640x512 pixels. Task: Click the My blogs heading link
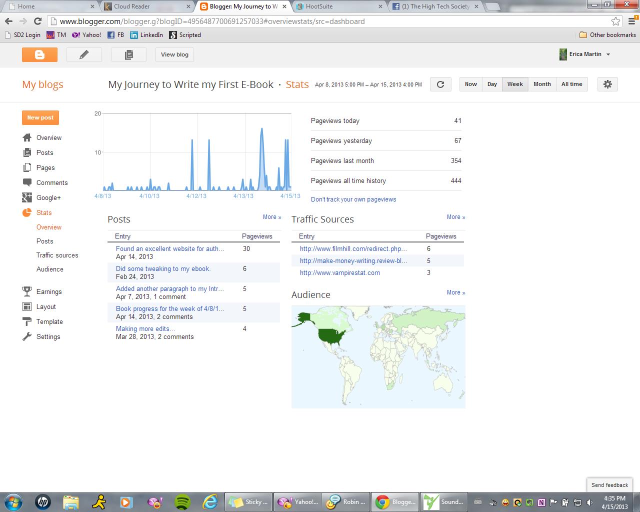coord(42,84)
